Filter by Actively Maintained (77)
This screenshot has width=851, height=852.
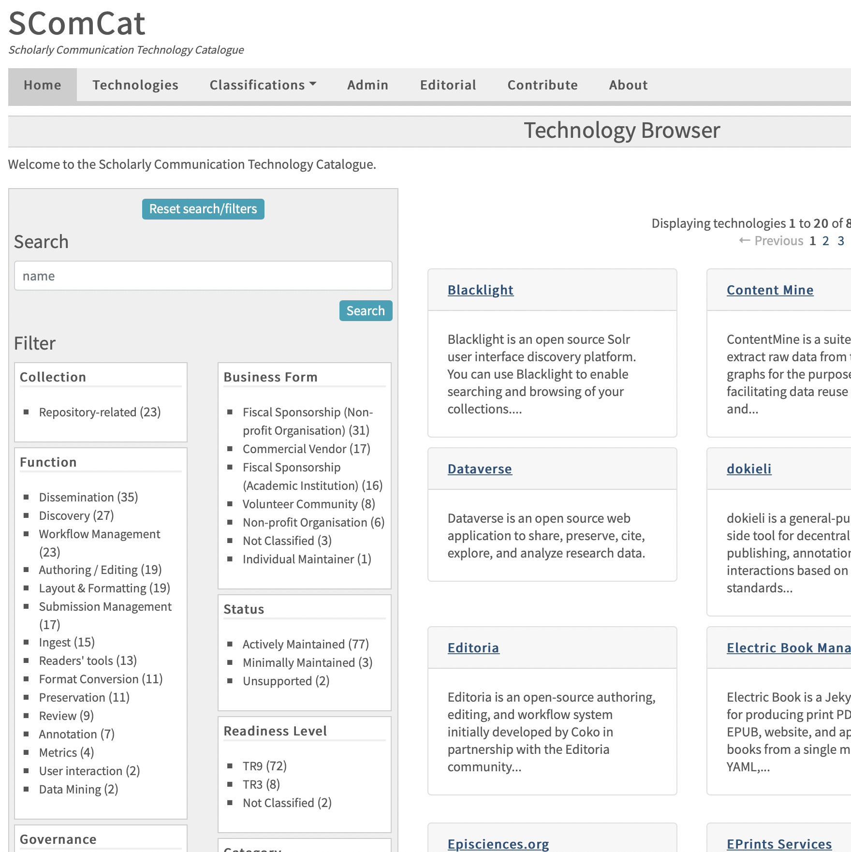point(306,644)
